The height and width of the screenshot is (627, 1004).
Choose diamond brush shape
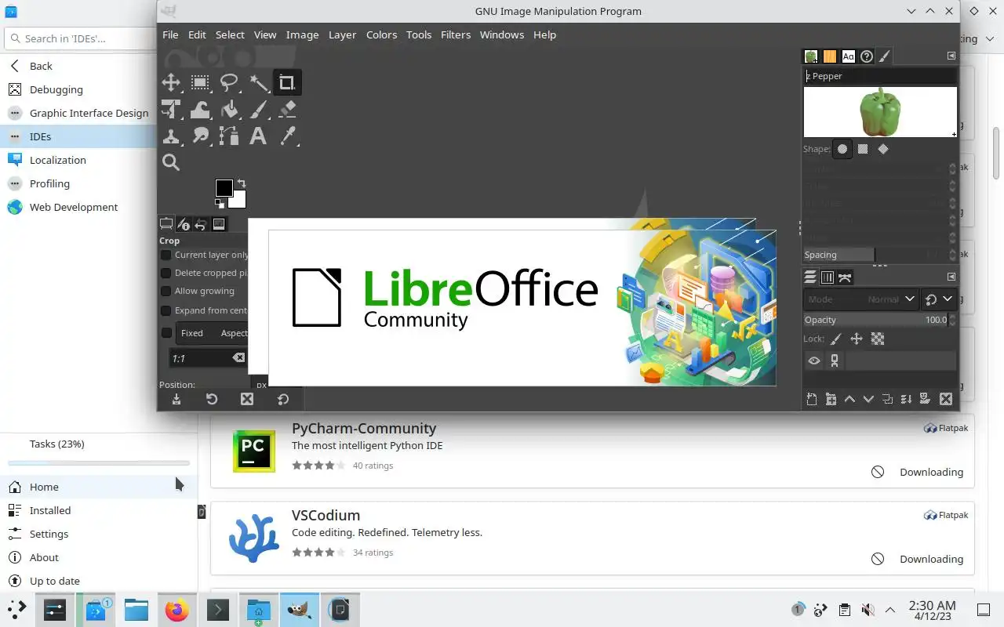pos(883,149)
